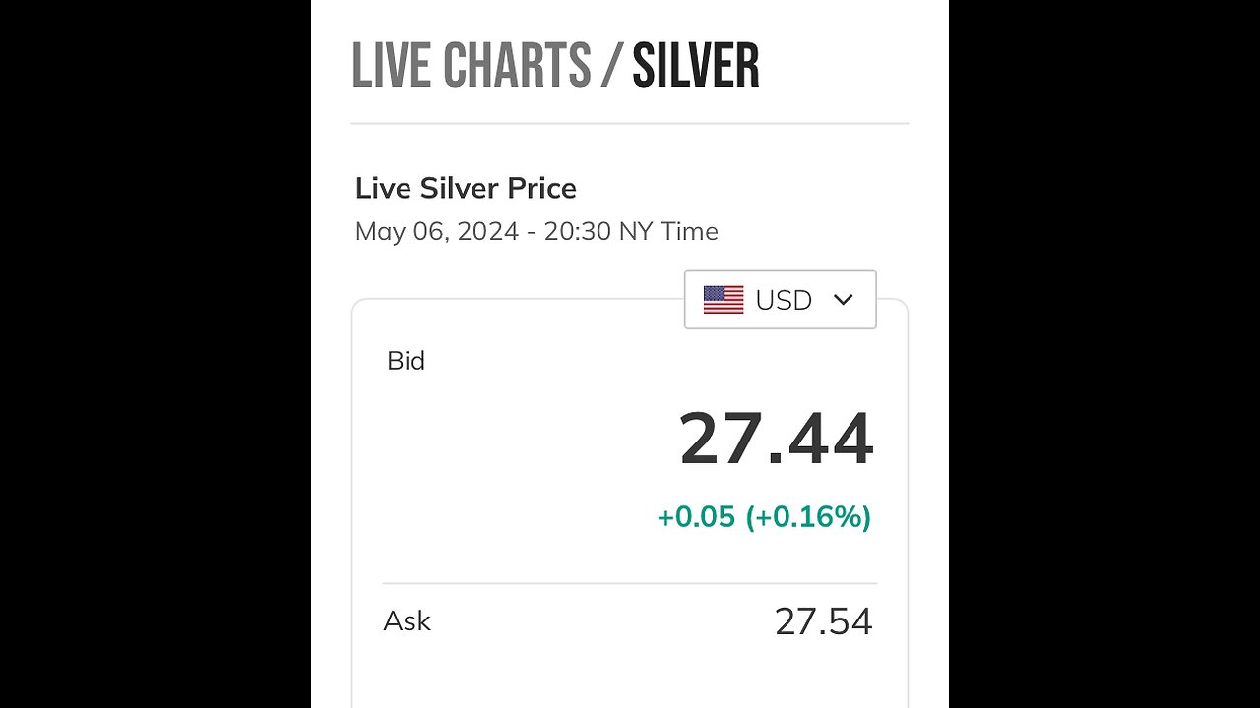This screenshot has height=708, width=1260.
Task: Click the slash separator in the breadcrumb
Action: pos(611,67)
